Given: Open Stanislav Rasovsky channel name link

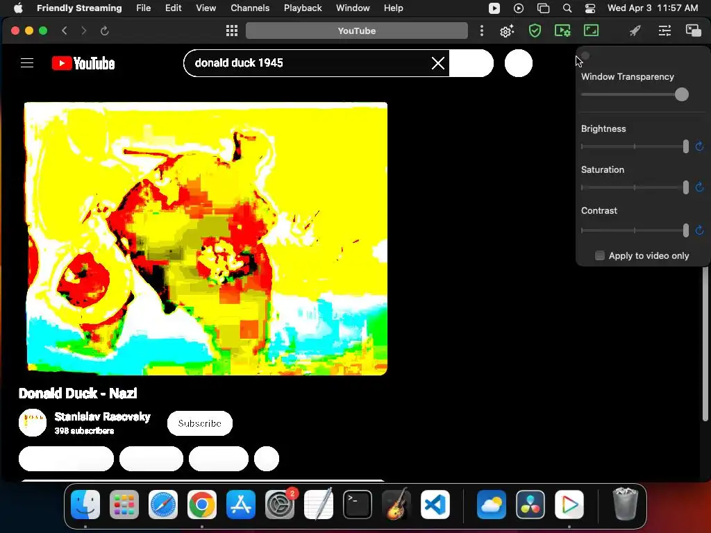Looking at the screenshot, I should click(x=103, y=416).
